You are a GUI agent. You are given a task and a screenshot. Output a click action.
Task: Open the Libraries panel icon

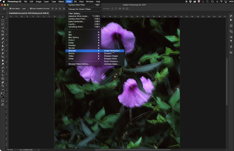tap(231, 52)
